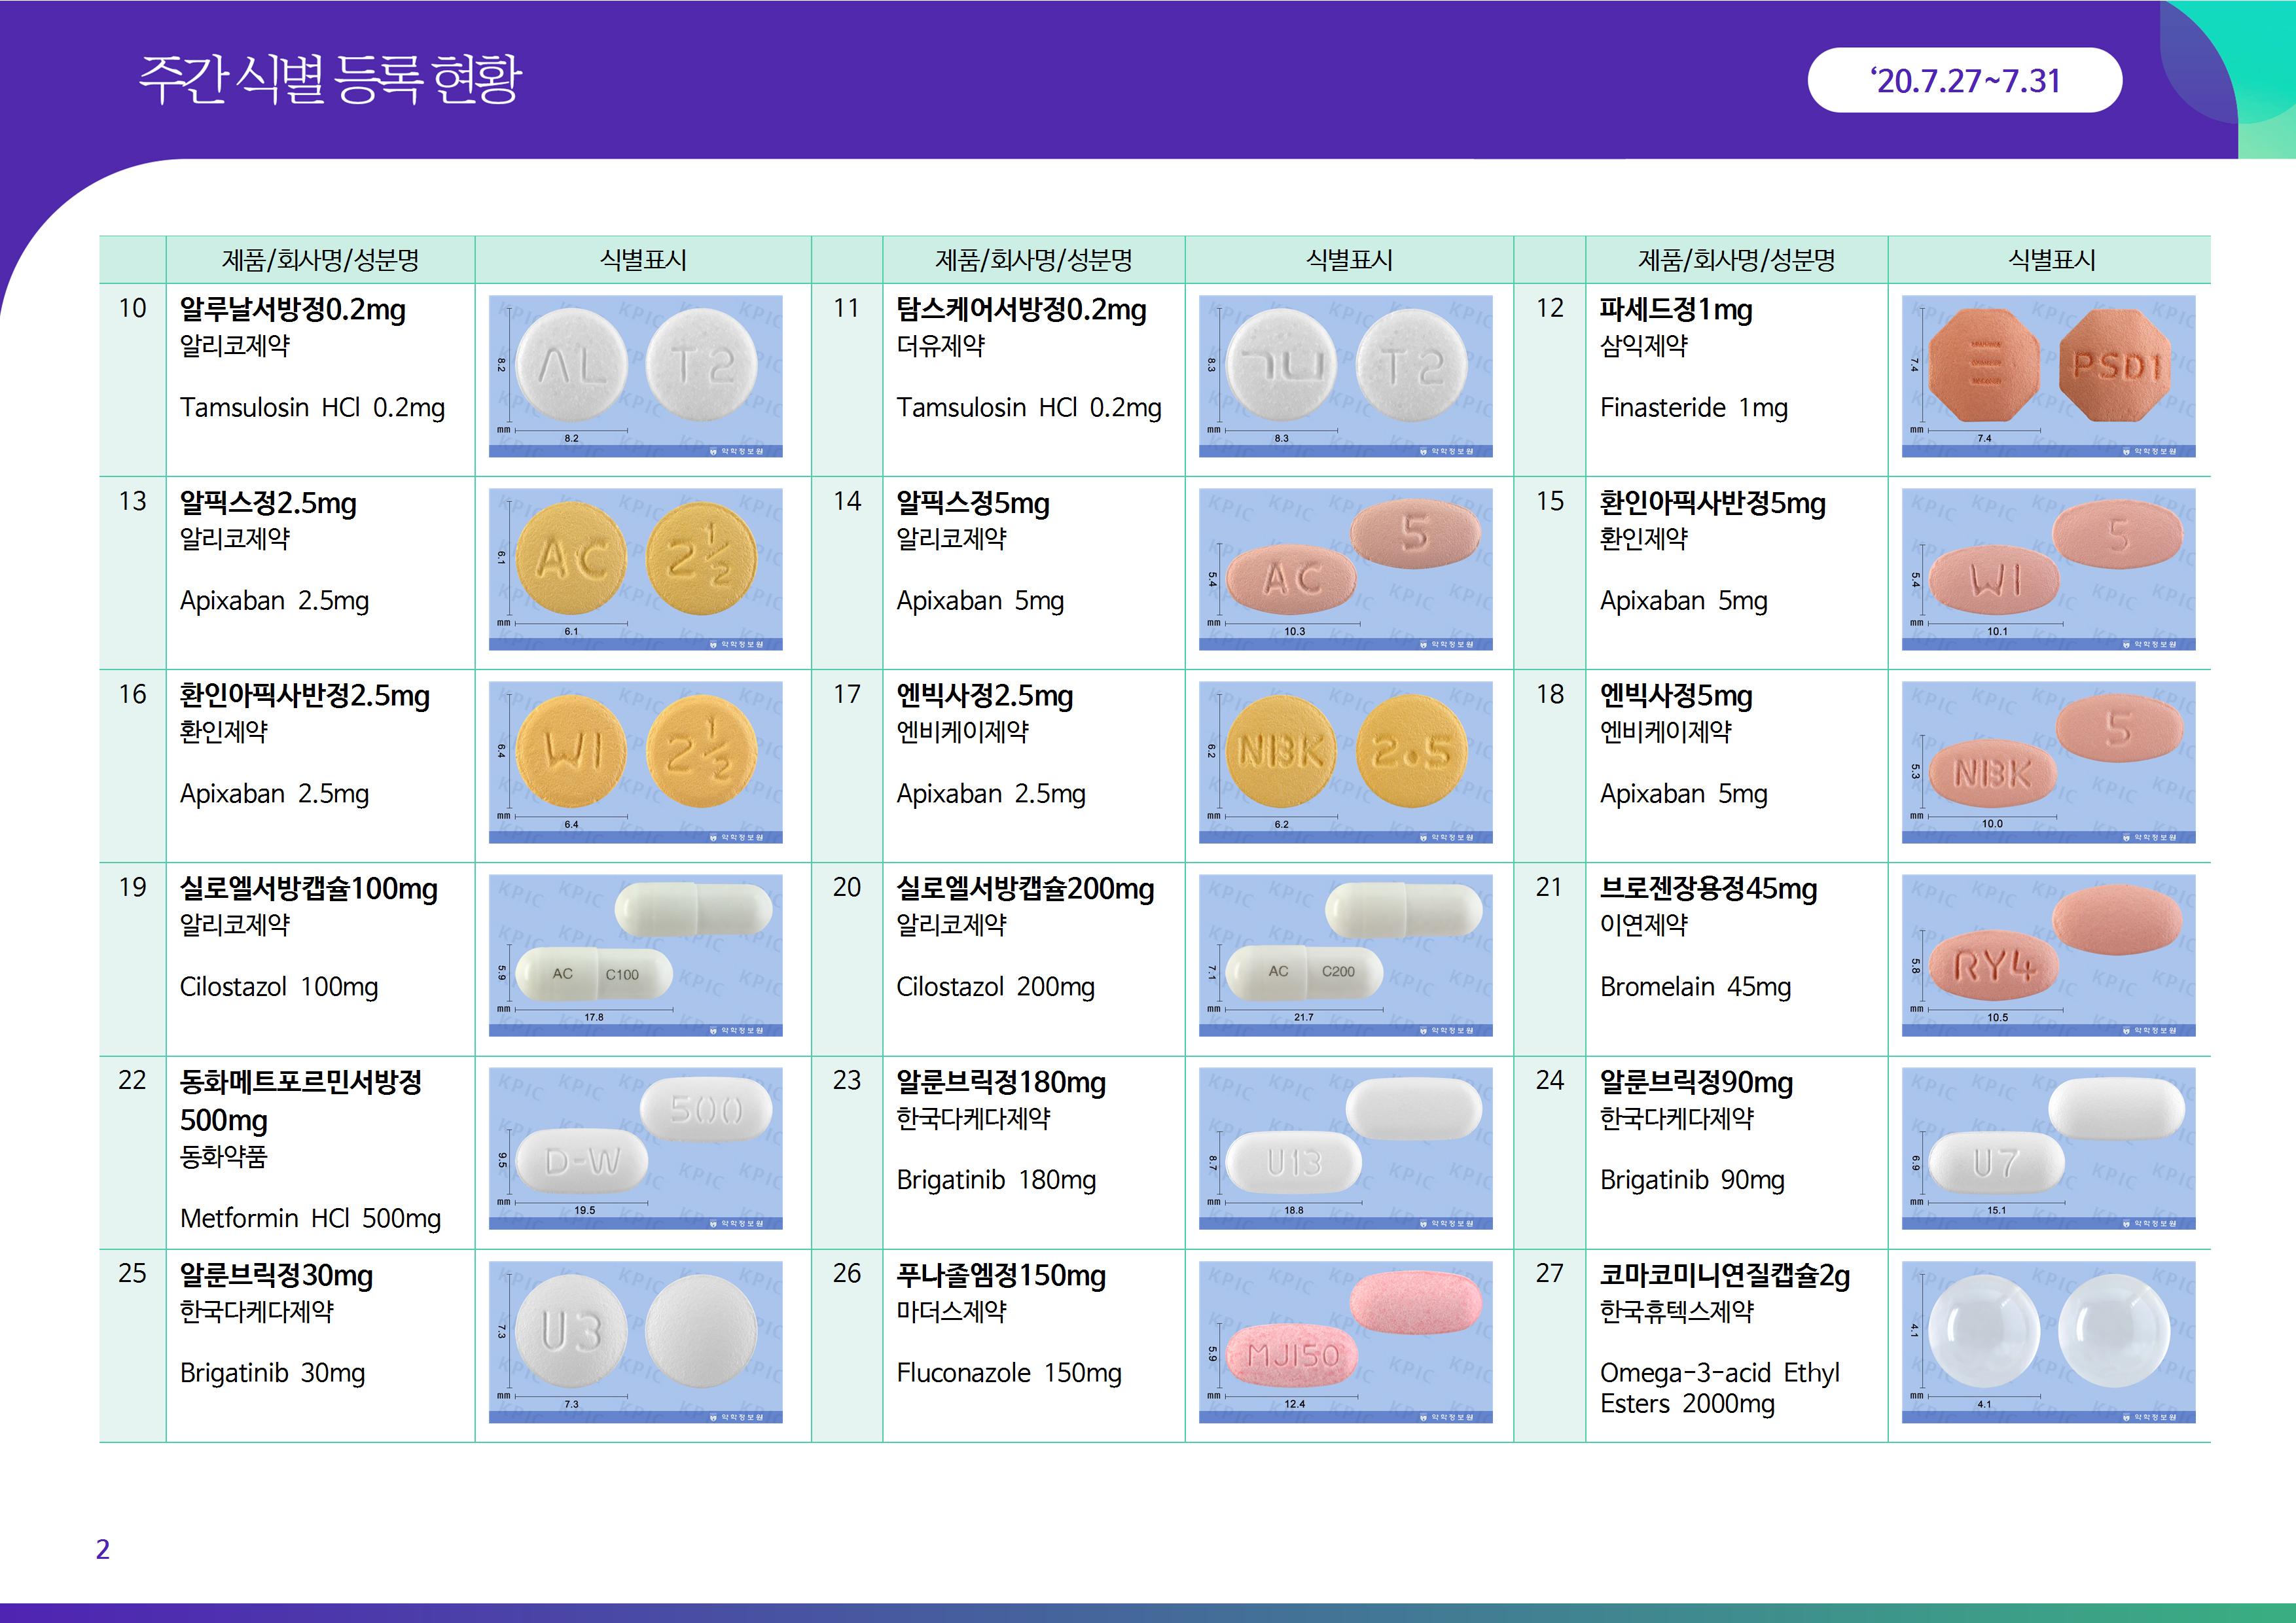Click the 엔빅사정5mg product name
The image size is (2296, 1623).
coord(1676,696)
